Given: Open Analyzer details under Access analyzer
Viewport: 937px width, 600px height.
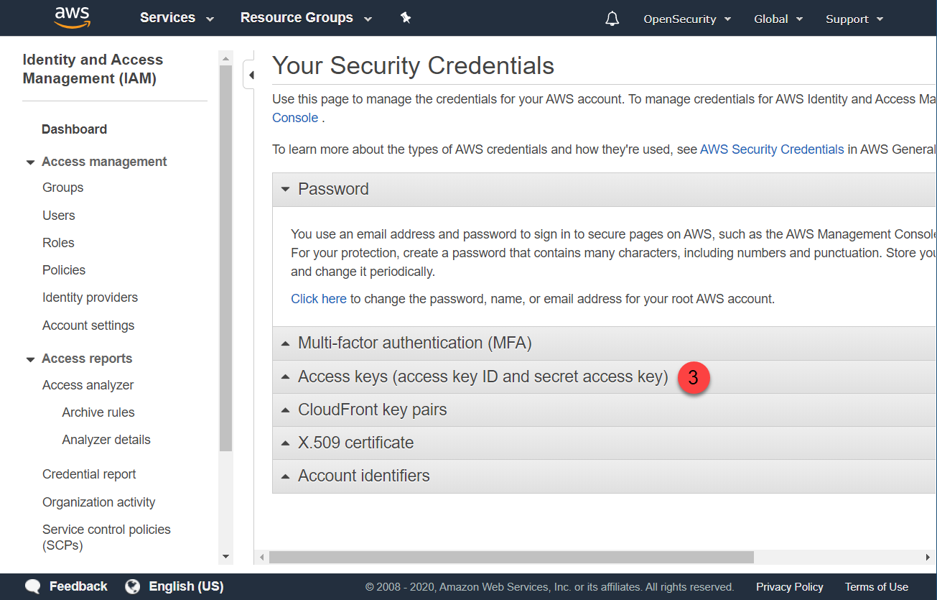Looking at the screenshot, I should (106, 440).
